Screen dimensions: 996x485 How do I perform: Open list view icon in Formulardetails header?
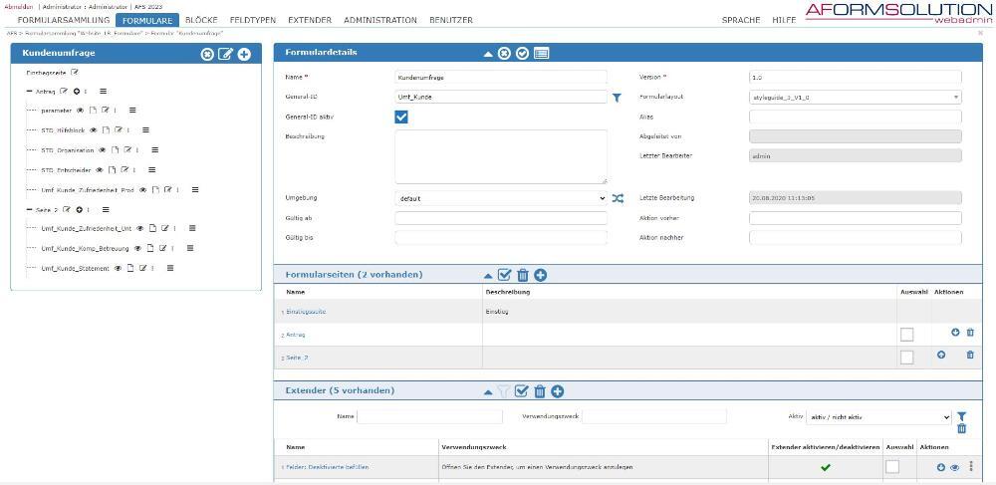click(x=541, y=53)
